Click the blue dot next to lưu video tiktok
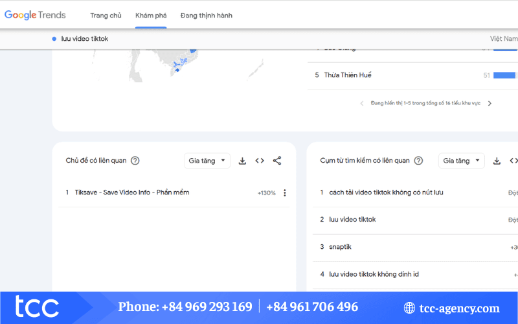The width and height of the screenshot is (518, 324). [54, 39]
